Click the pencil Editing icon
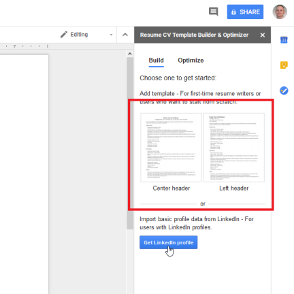Viewport: 294px width, 294px height. pyautogui.click(x=64, y=35)
